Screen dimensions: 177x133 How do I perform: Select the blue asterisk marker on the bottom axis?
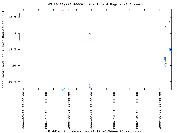coord(63,90)
